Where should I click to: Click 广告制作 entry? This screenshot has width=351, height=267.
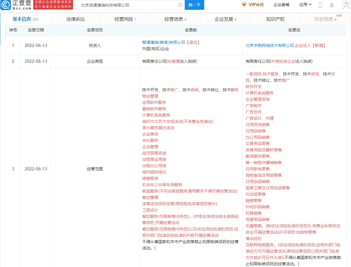[x=254, y=106]
